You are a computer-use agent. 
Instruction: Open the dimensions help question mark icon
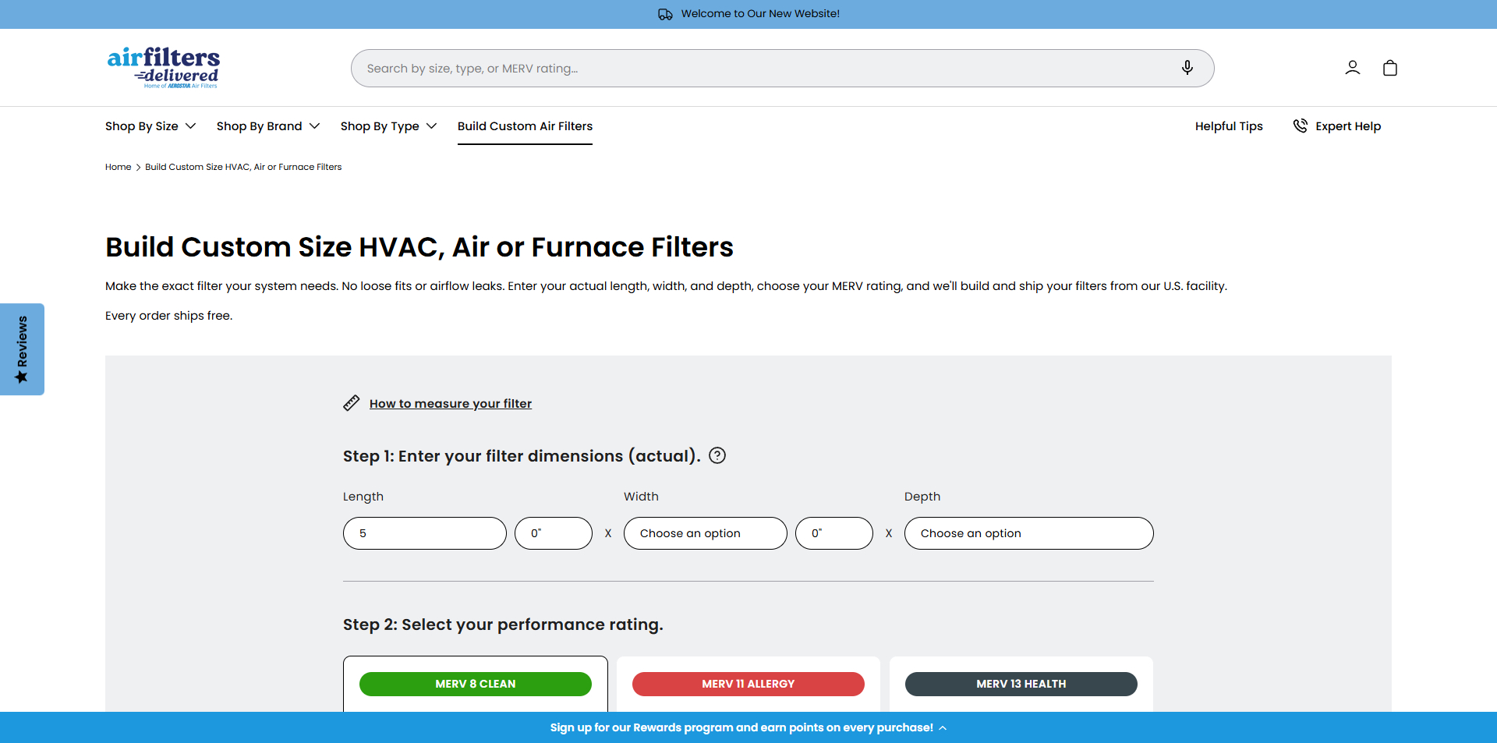(717, 455)
